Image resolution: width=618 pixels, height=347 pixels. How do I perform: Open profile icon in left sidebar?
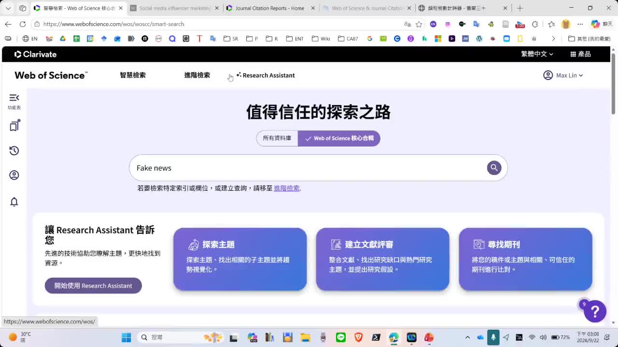tap(14, 175)
